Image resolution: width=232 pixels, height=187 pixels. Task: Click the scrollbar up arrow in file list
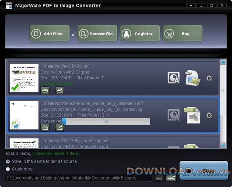click(223, 62)
